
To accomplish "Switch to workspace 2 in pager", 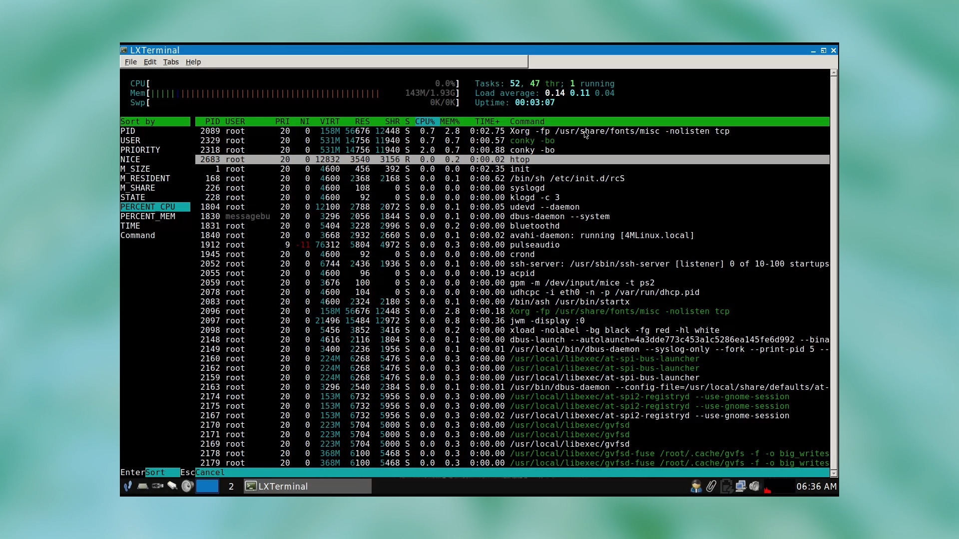I will (231, 486).
